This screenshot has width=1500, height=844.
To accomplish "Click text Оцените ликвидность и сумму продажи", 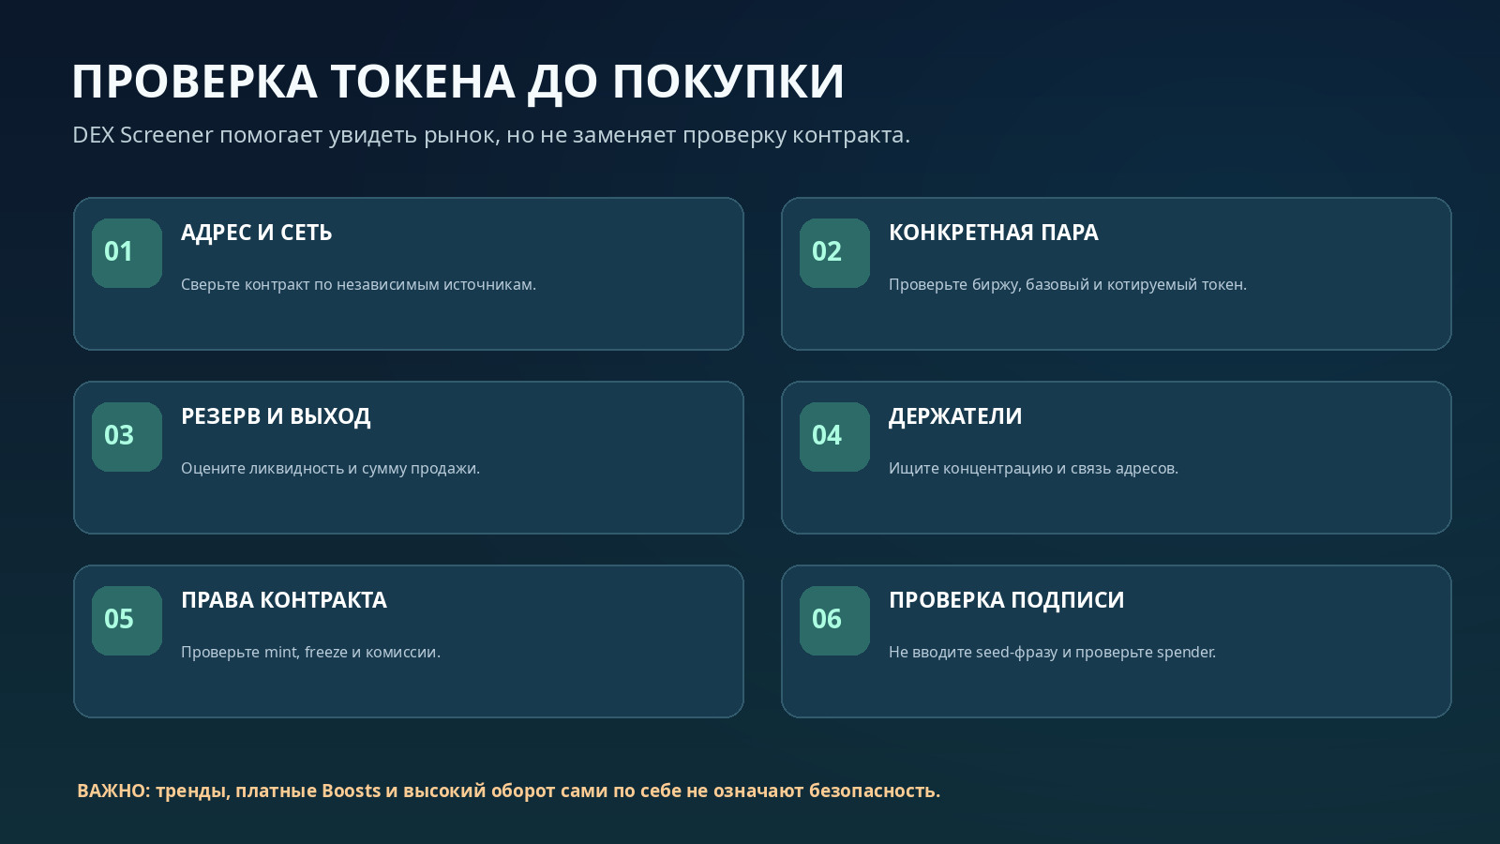I will [x=330, y=468].
